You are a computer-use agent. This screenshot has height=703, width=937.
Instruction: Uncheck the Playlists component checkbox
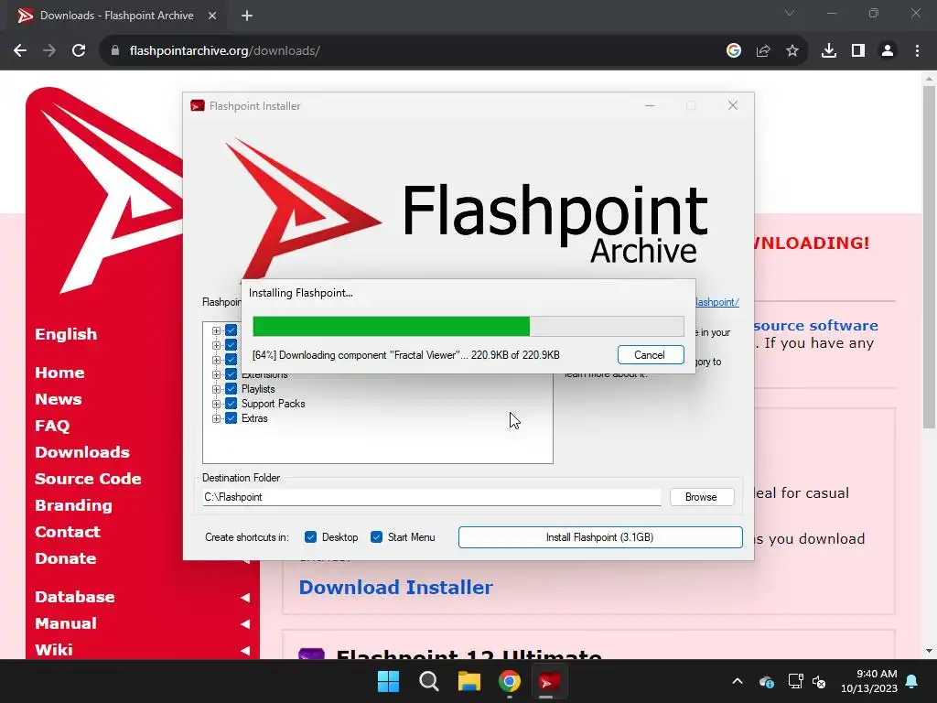click(x=232, y=389)
